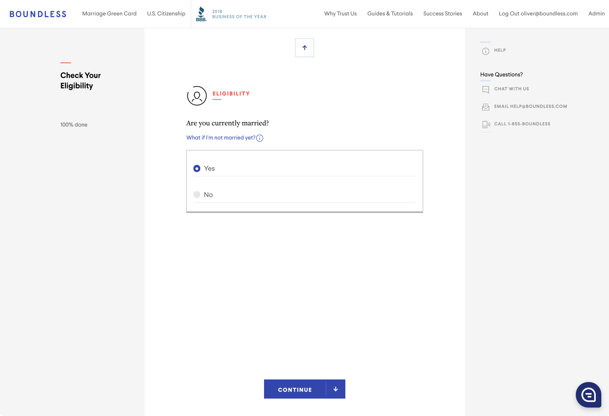
Task: Call 1-855-BOUNDLESS link
Action: coord(522,124)
